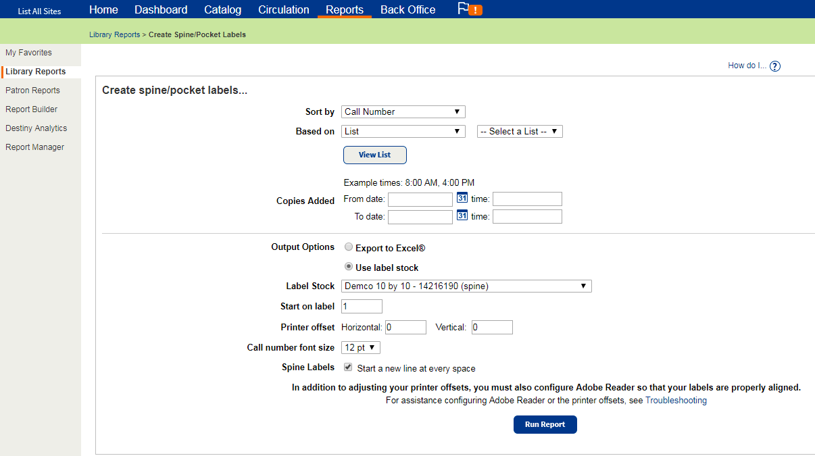Uncheck Start a new line at every space
The width and height of the screenshot is (815, 456).
click(x=347, y=367)
